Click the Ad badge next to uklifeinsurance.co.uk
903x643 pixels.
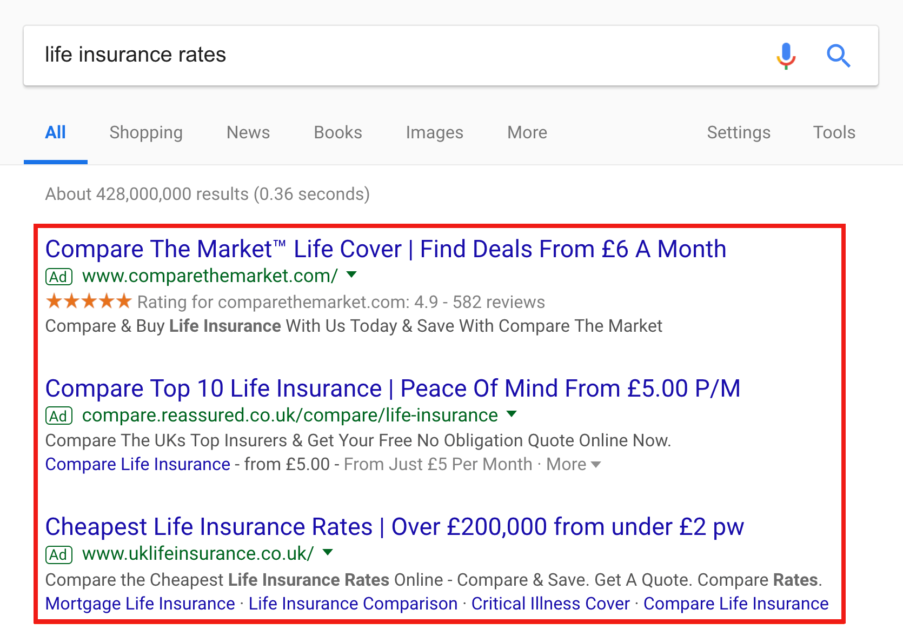pyautogui.click(x=59, y=554)
